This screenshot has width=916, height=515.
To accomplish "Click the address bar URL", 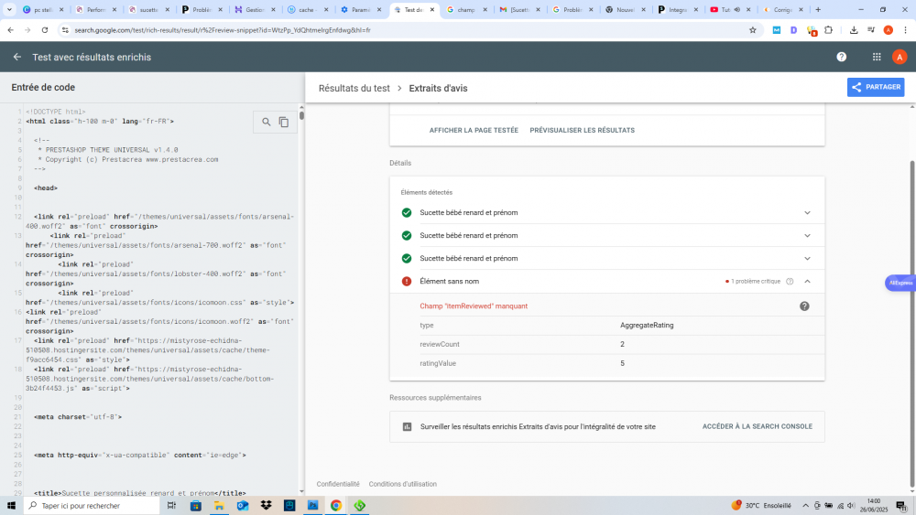I will pos(223,30).
